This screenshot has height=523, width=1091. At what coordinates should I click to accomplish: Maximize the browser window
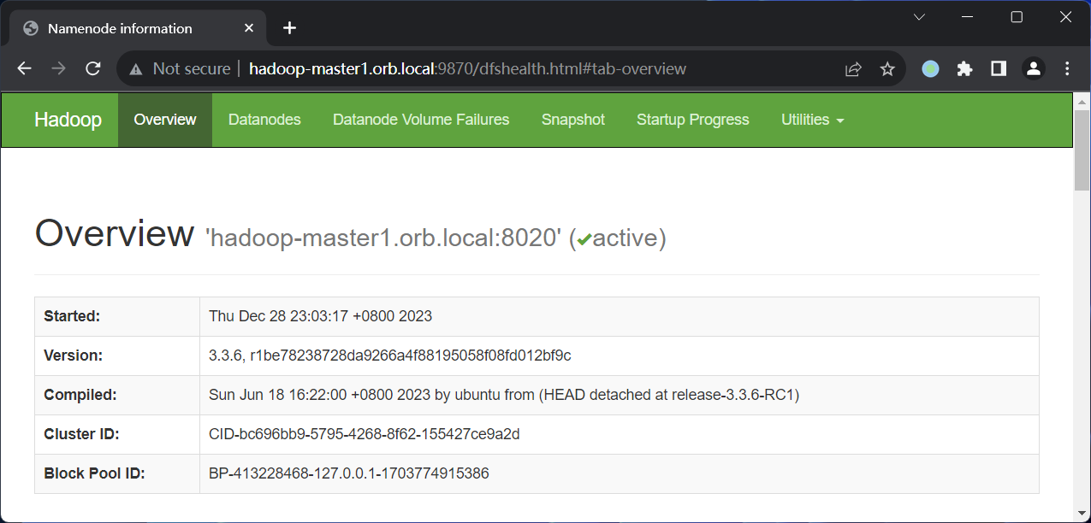tap(1017, 17)
